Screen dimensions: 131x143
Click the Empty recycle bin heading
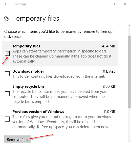[x=28, y=87]
